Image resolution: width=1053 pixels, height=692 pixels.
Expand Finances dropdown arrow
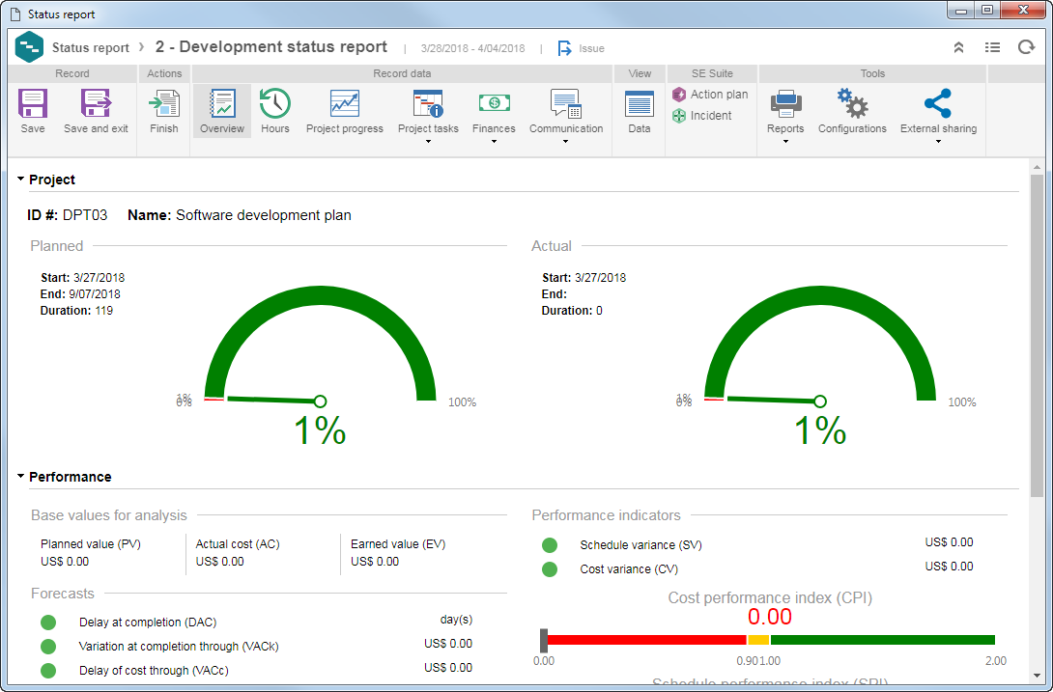(494, 142)
